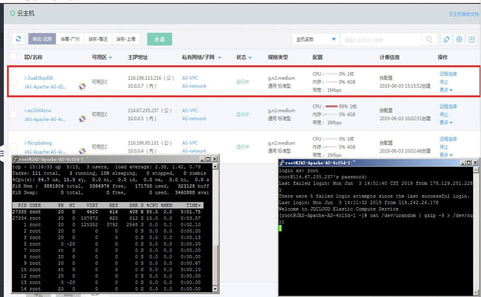The height and width of the screenshot is (297, 481).
Task: Click the ID/名称 column header
Action: (x=33, y=57)
